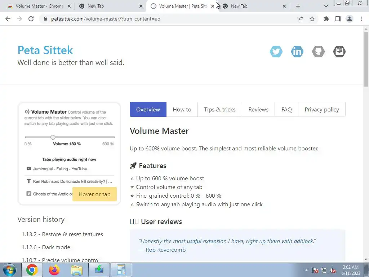Go back with browser back arrow
Viewport: 369px width, 277px height.
click(8, 19)
